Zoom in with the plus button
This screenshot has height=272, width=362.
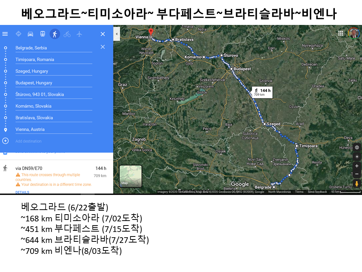[357, 166]
